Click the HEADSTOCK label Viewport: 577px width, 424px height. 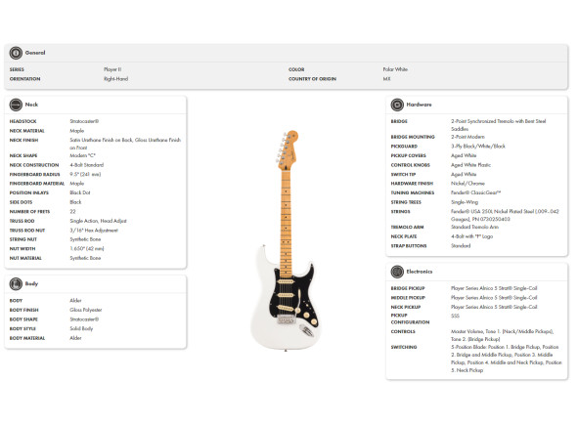point(22,121)
